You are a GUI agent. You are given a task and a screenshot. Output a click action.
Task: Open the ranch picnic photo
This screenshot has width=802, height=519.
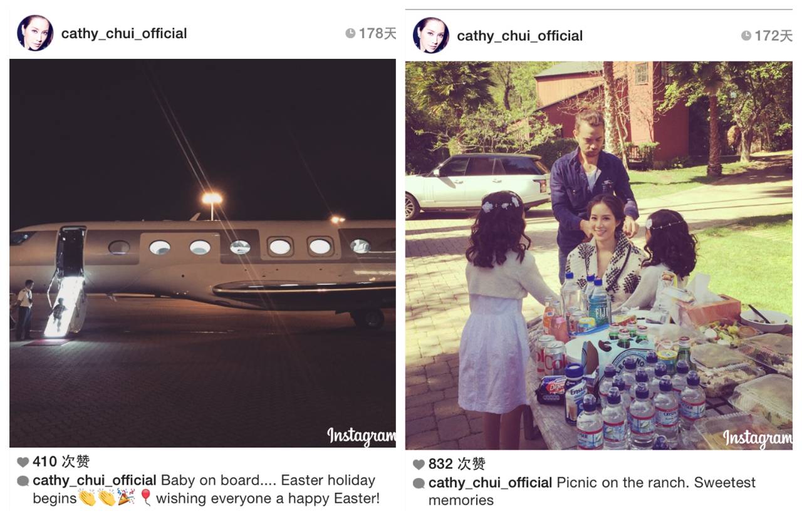pyautogui.click(x=599, y=255)
